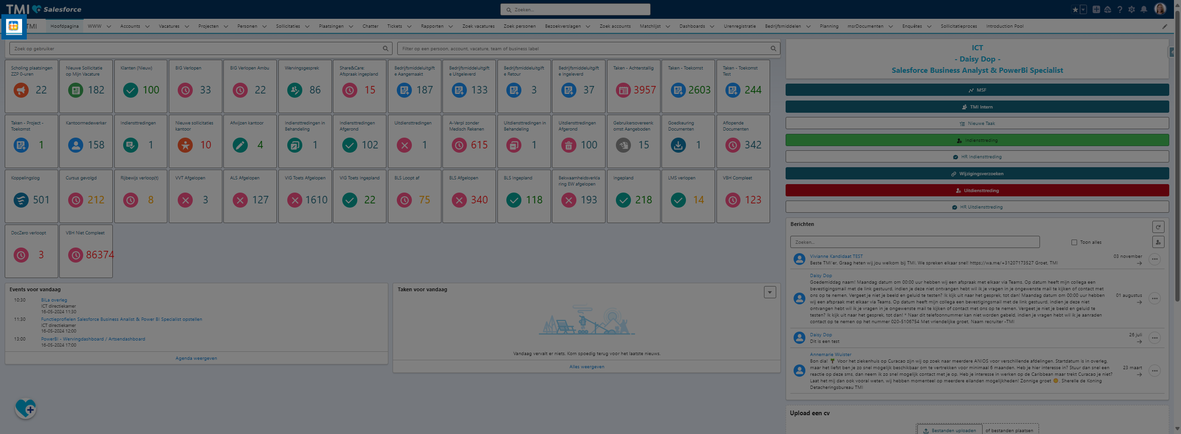Expand the msrDocumenten tab chevron
This screenshot has width=1181, height=434.
coord(890,26)
